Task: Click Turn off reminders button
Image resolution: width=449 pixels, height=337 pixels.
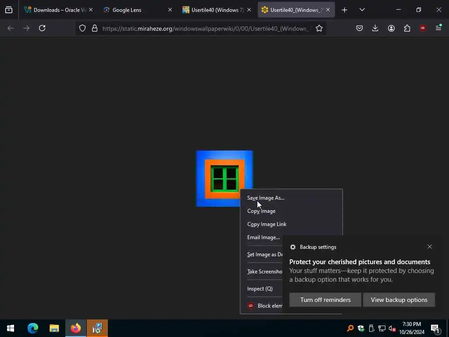Action: (x=325, y=300)
